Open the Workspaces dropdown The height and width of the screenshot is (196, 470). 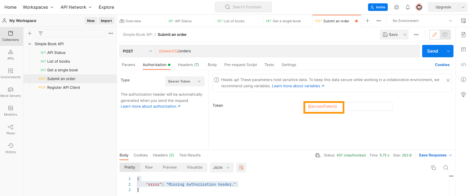click(x=38, y=7)
